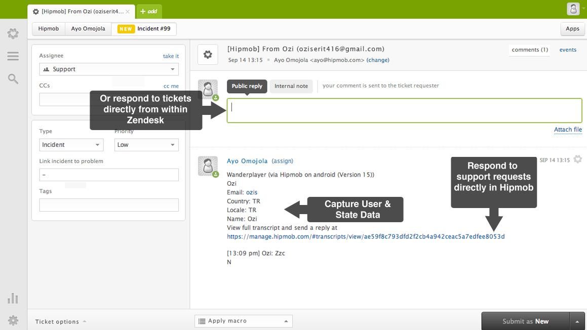
Task: Click the '[13:09 pm] Ozi: Zzc' line
Action: 256,253
